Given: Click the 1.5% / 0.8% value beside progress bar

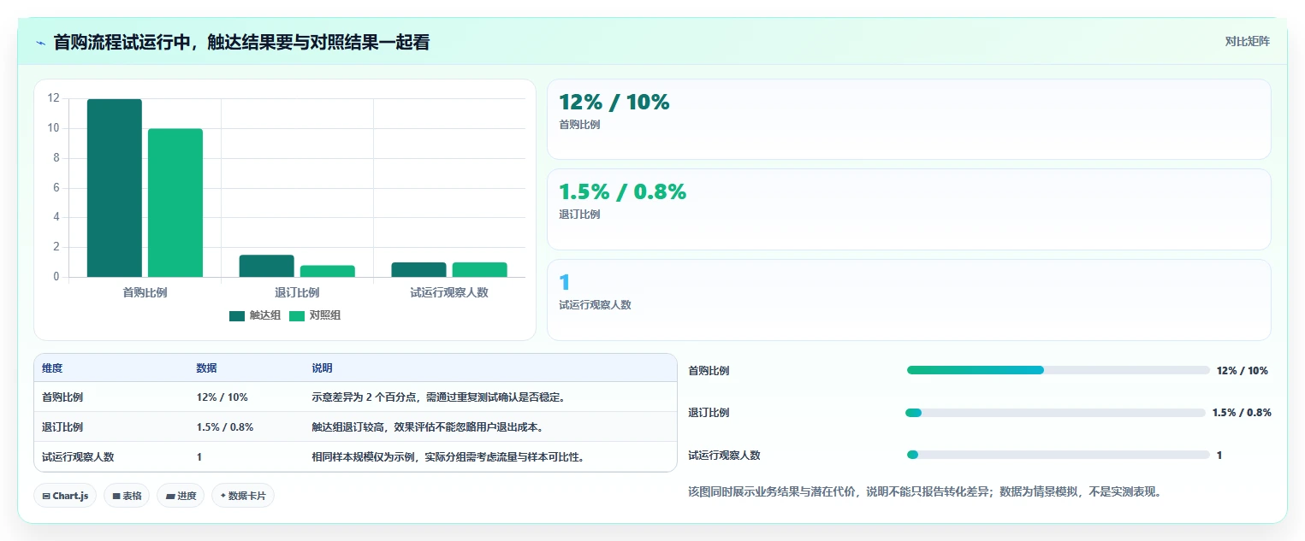Looking at the screenshot, I should coord(1242,413).
